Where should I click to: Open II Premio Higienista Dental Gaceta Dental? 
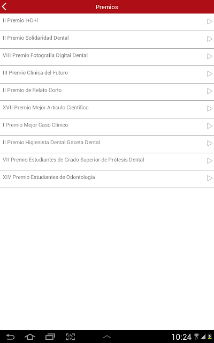coord(107,144)
